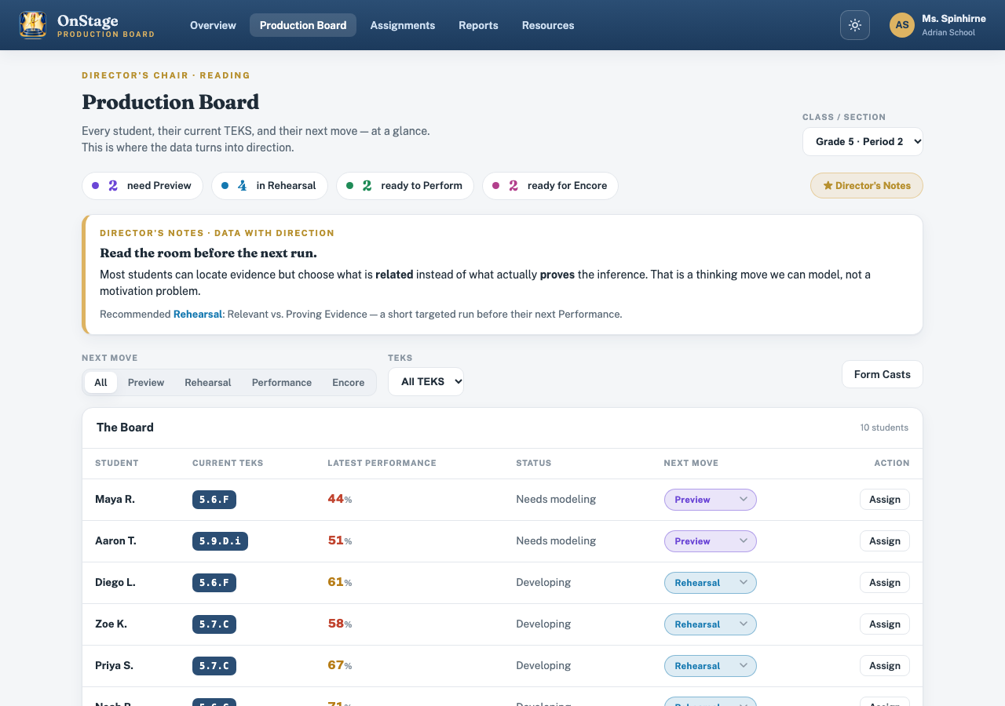Go to the Assignments nav tab
The image size is (1005, 706).
403,25
